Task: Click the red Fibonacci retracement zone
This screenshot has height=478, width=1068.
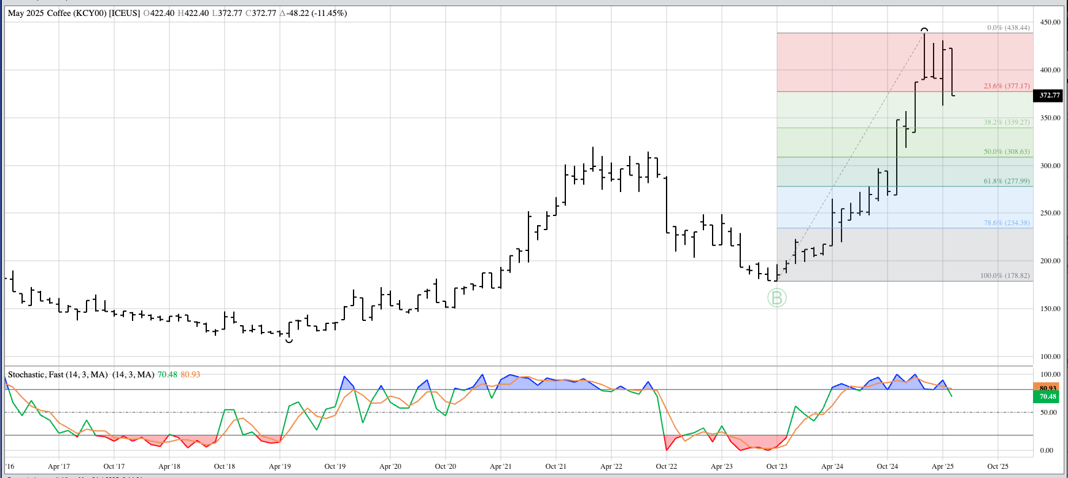Action: point(847,61)
